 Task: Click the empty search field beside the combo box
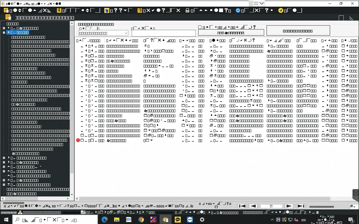(164, 33)
